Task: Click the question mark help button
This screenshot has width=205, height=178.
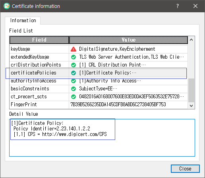Action: click(178, 6)
